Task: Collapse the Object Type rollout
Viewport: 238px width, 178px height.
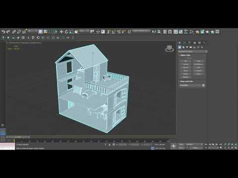Action: coord(185,55)
